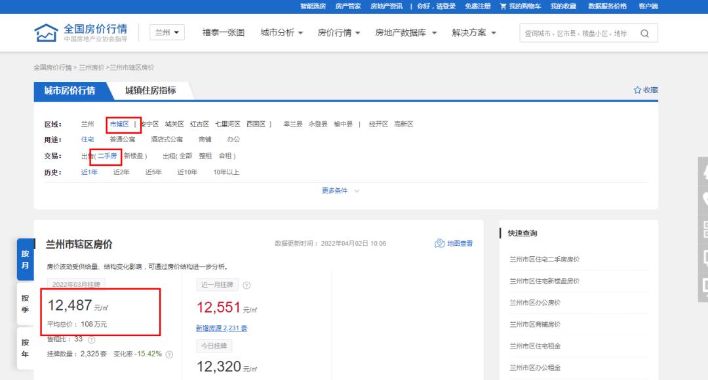
Task: Open the 兰州 city dropdown
Action: [x=168, y=33]
